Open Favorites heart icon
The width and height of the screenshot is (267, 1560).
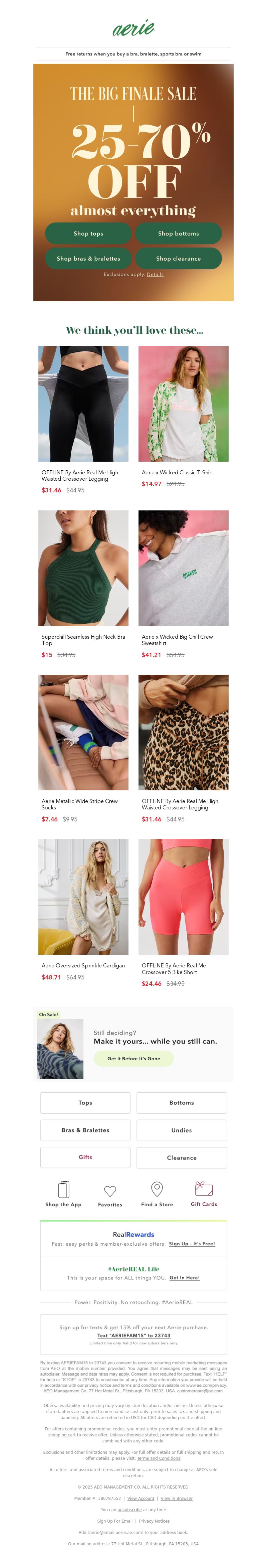pyautogui.click(x=110, y=1191)
